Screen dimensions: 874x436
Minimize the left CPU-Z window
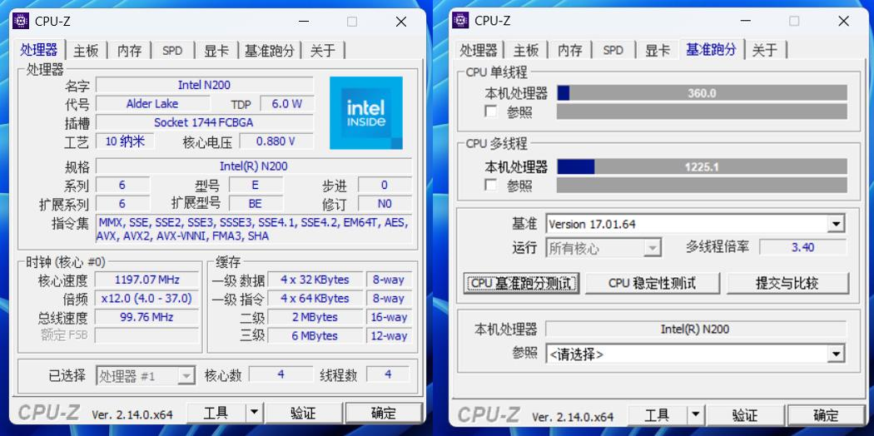pyautogui.click(x=303, y=22)
